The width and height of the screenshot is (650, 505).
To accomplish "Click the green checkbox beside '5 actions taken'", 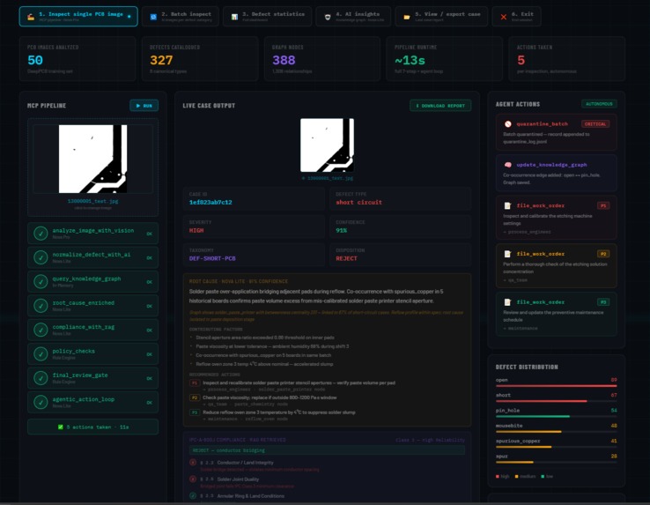I will pos(61,427).
